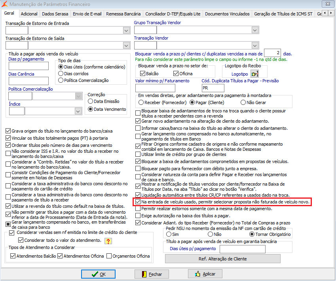The height and width of the screenshot is (281, 336).
Task: Click 'Ref. Alteração de Cliente' button
Action: [223, 259]
